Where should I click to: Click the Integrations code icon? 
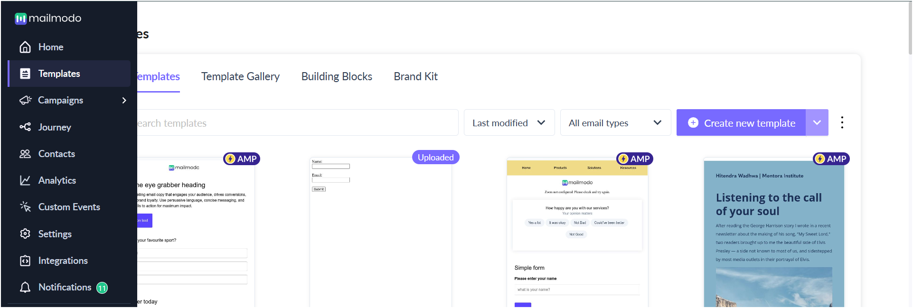(25, 261)
